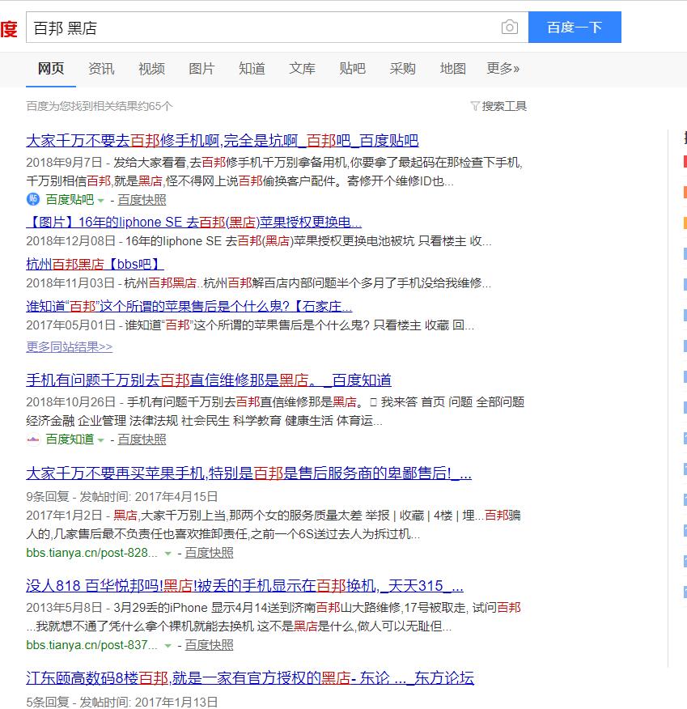Click the search tools filter icon
Viewport: 687px width, 709px height.
tap(474, 106)
